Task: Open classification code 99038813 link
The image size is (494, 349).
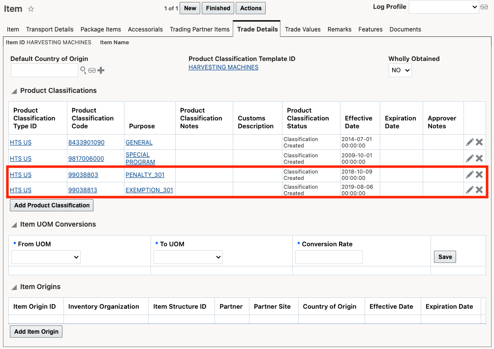Action: 83,190
